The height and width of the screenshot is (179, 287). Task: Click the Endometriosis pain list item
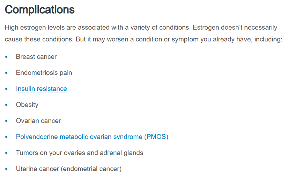click(44, 73)
